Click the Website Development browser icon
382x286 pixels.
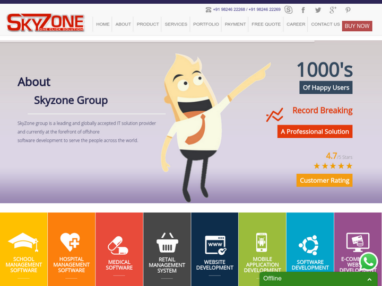(x=215, y=245)
